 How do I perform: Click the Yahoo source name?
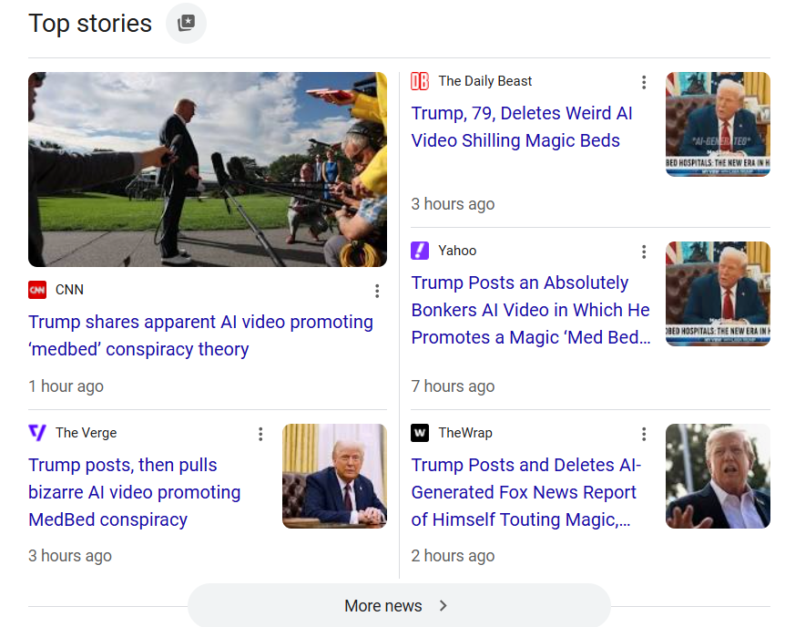click(457, 251)
